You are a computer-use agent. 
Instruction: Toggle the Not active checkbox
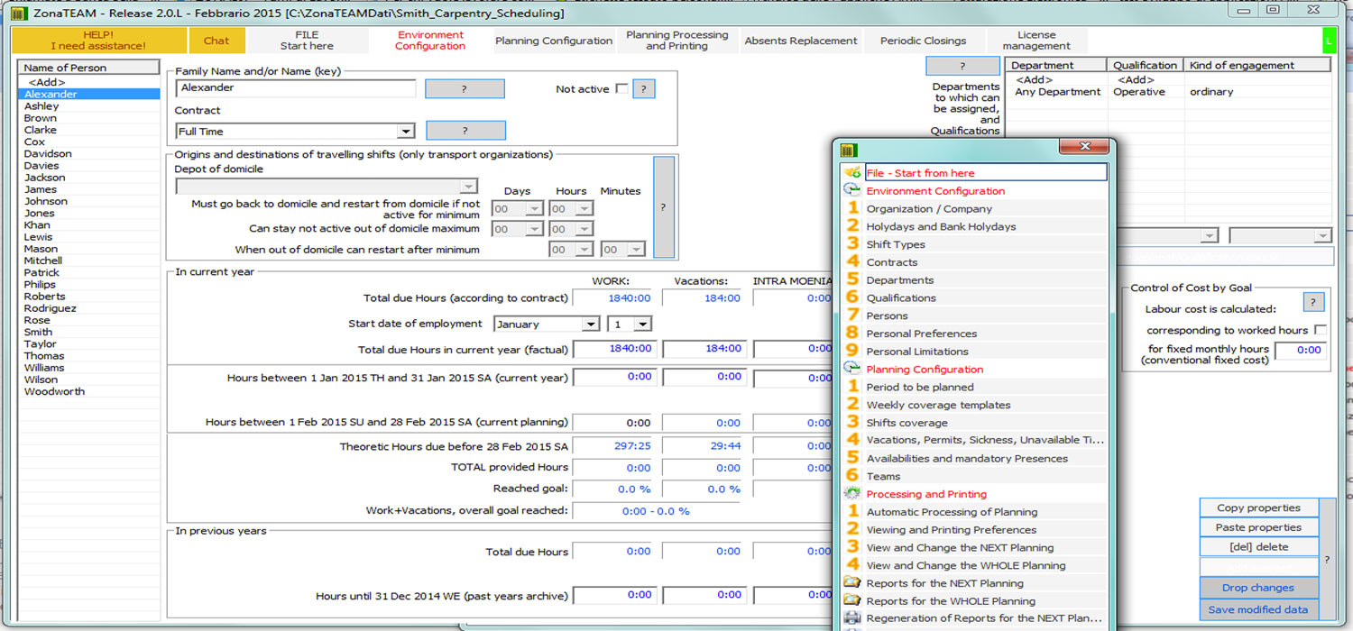(x=621, y=88)
